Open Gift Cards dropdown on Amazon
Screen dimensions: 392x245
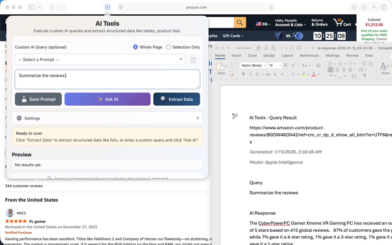pyautogui.click(x=233, y=36)
